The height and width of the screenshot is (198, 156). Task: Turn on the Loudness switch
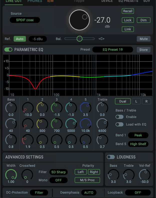point(111,157)
